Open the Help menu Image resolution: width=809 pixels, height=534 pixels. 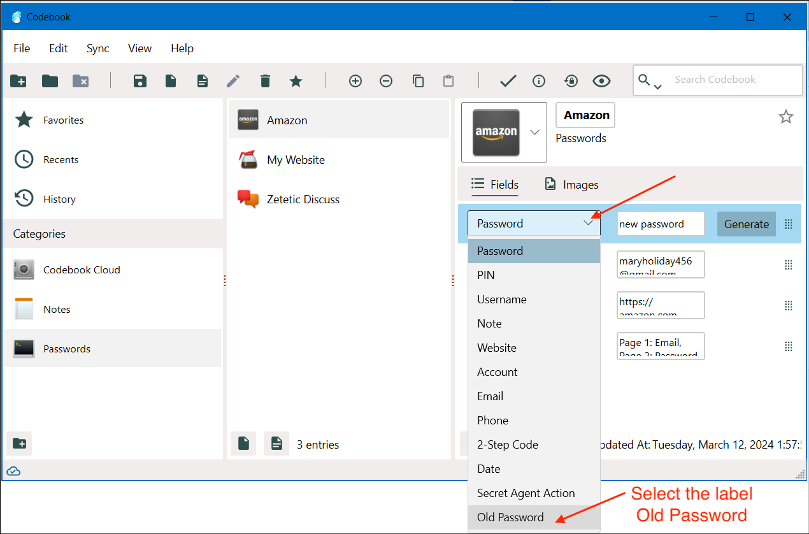pyautogui.click(x=182, y=48)
